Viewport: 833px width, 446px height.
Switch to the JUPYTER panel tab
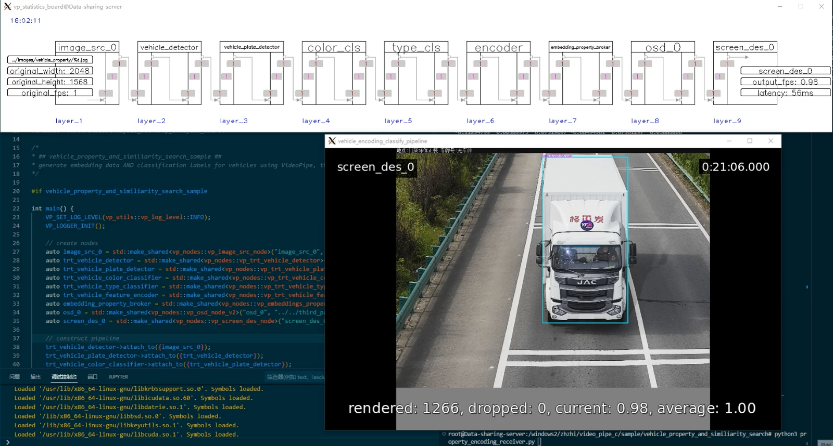point(118,377)
